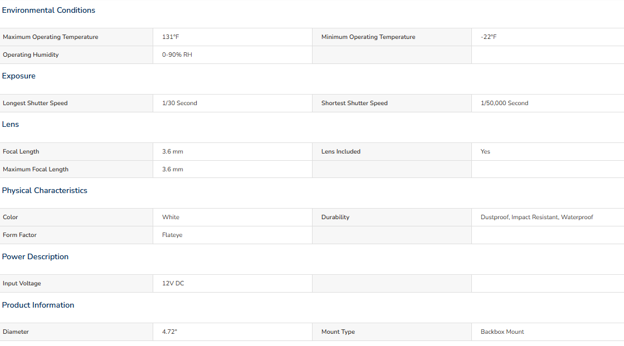Click the Environmental Conditions section heading

[x=48, y=10]
